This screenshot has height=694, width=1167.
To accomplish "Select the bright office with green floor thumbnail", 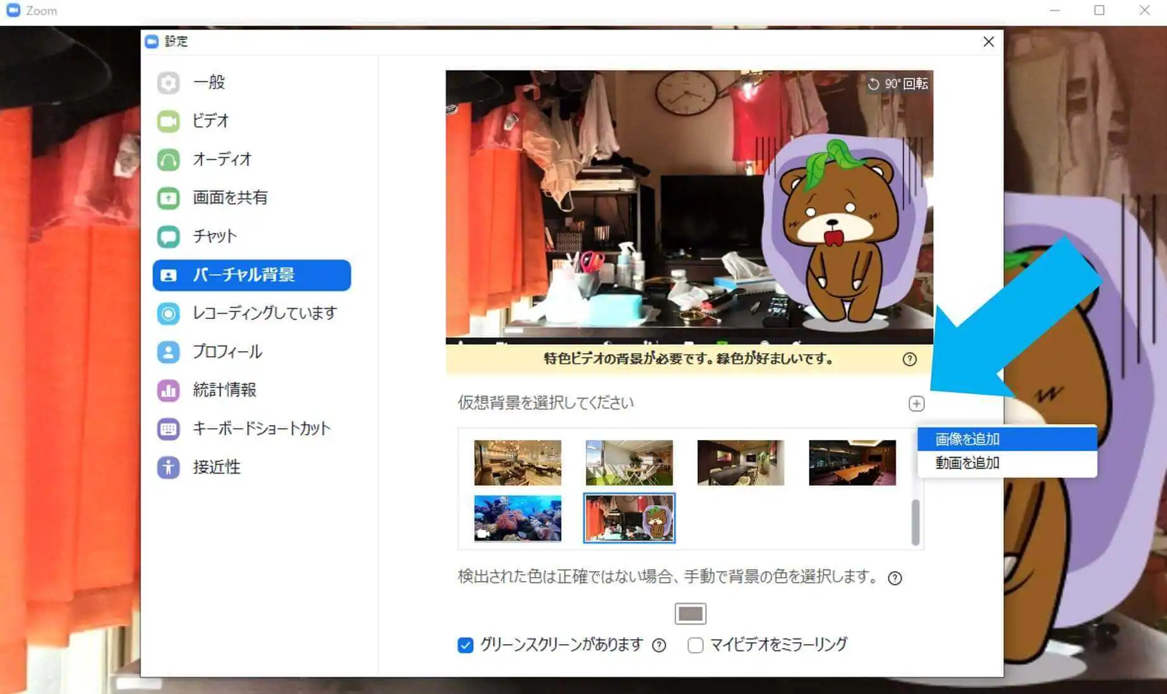I will (x=629, y=462).
